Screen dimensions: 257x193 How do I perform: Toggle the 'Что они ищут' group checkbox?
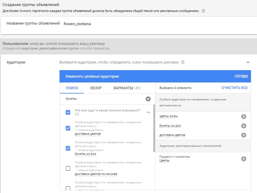(68, 112)
